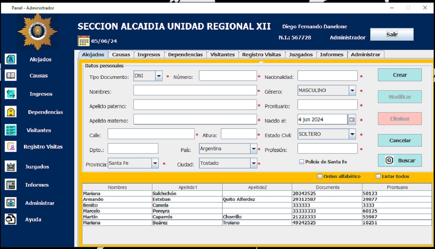Image resolution: width=435 pixels, height=249 pixels.
Task: Switch to the Juzgados tab
Action: pos(301,55)
